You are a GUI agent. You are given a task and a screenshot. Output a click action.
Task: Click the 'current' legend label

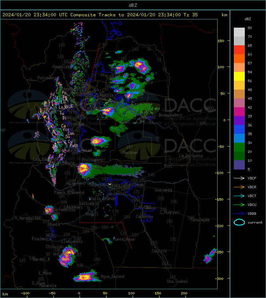tap(255, 222)
